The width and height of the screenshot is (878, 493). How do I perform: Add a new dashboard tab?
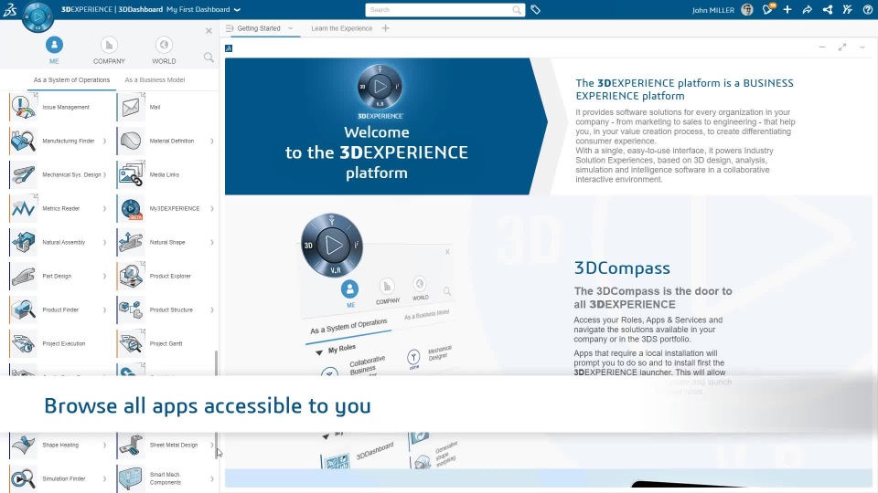pyautogui.click(x=385, y=28)
